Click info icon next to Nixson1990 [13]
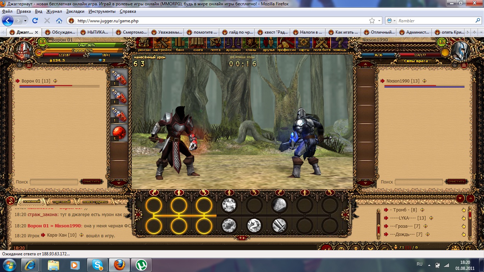484x272 pixels. [424, 81]
